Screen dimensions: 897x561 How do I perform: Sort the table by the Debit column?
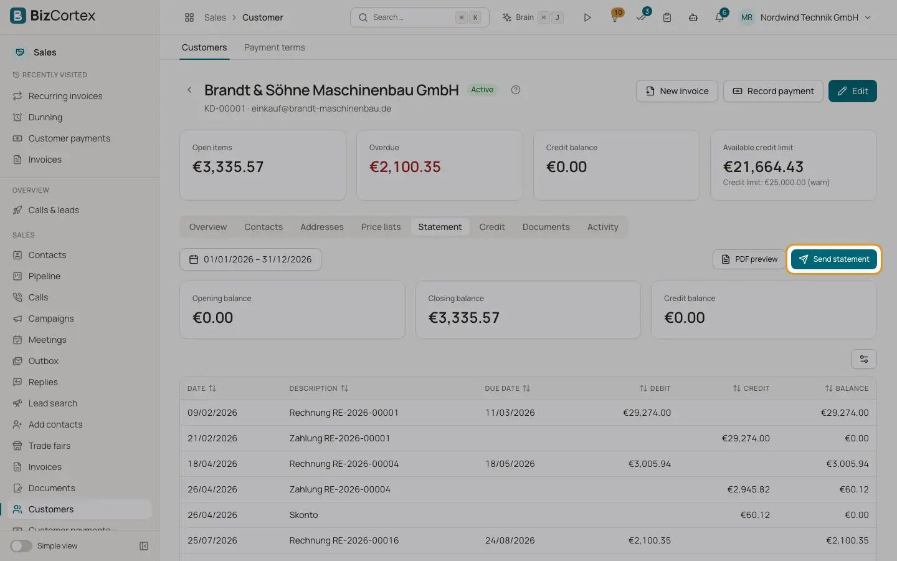click(x=655, y=388)
